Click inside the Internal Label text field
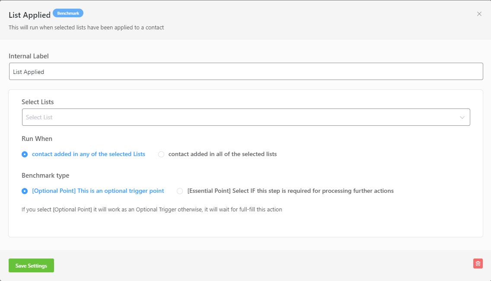The height and width of the screenshot is (281, 491). click(x=245, y=71)
